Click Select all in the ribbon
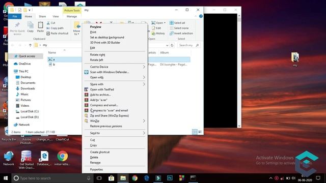 coord(177,23)
